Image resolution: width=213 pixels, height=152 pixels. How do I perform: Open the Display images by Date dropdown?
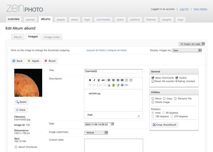coord(187,50)
